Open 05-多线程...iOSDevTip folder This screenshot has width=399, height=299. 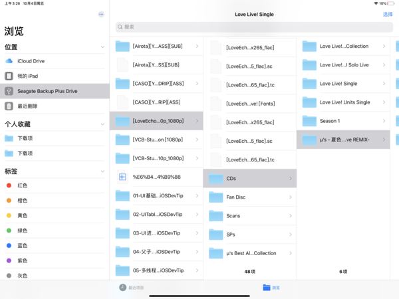pos(156,270)
